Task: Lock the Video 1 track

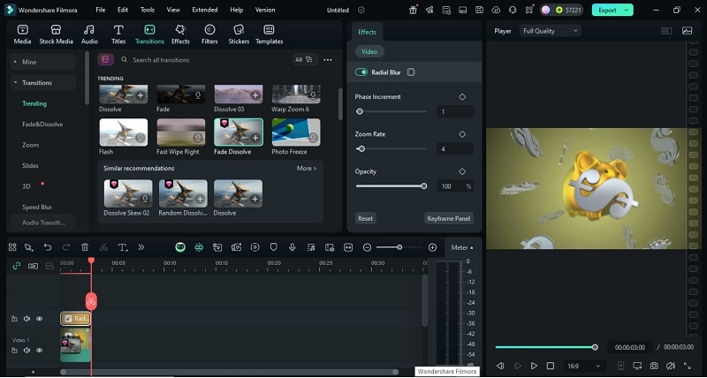Action: (x=14, y=351)
